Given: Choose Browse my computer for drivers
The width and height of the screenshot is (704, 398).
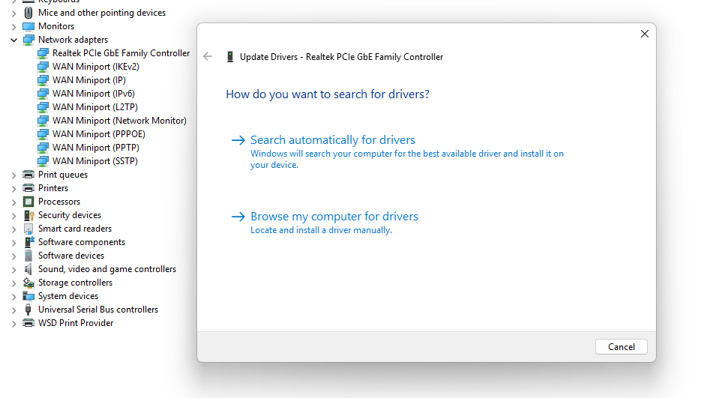Looking at the screenshot, I should pyautogui.click(x=334, y=217).
